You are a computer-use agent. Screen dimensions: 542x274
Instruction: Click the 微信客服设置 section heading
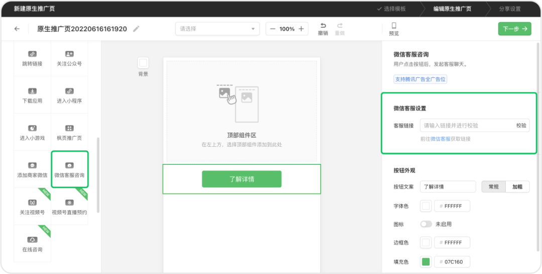[x=410, y=109]
